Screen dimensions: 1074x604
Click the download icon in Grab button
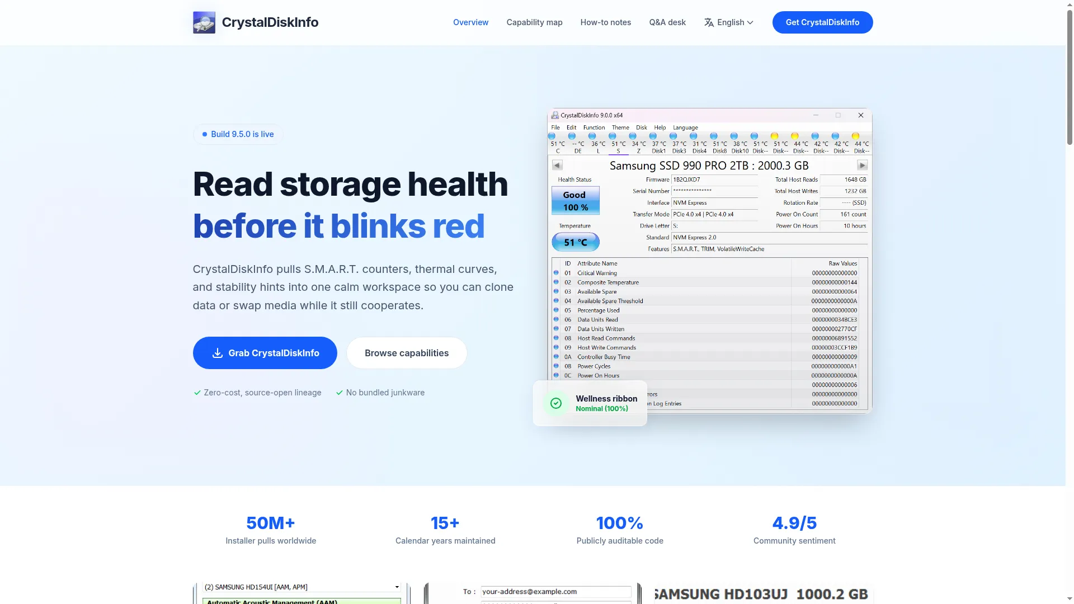click(x=218, y=353)
